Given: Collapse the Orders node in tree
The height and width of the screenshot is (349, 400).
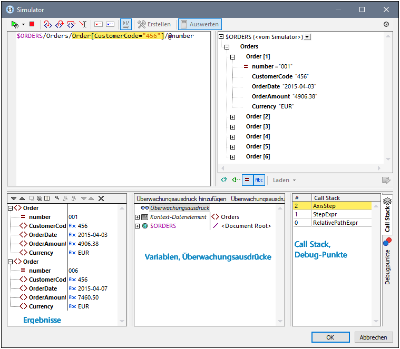Looking at the screenshot, I should coord(227,47).
